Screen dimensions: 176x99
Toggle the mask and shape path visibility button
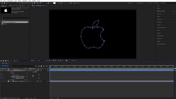click(51, 61)
